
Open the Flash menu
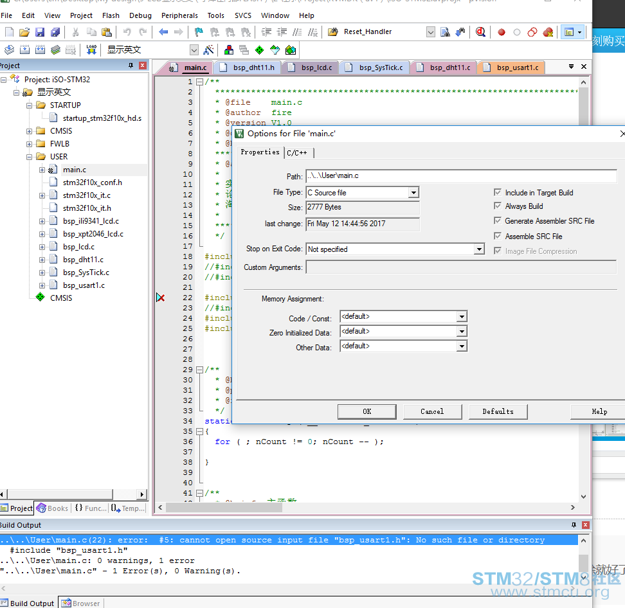coord(111,15)
